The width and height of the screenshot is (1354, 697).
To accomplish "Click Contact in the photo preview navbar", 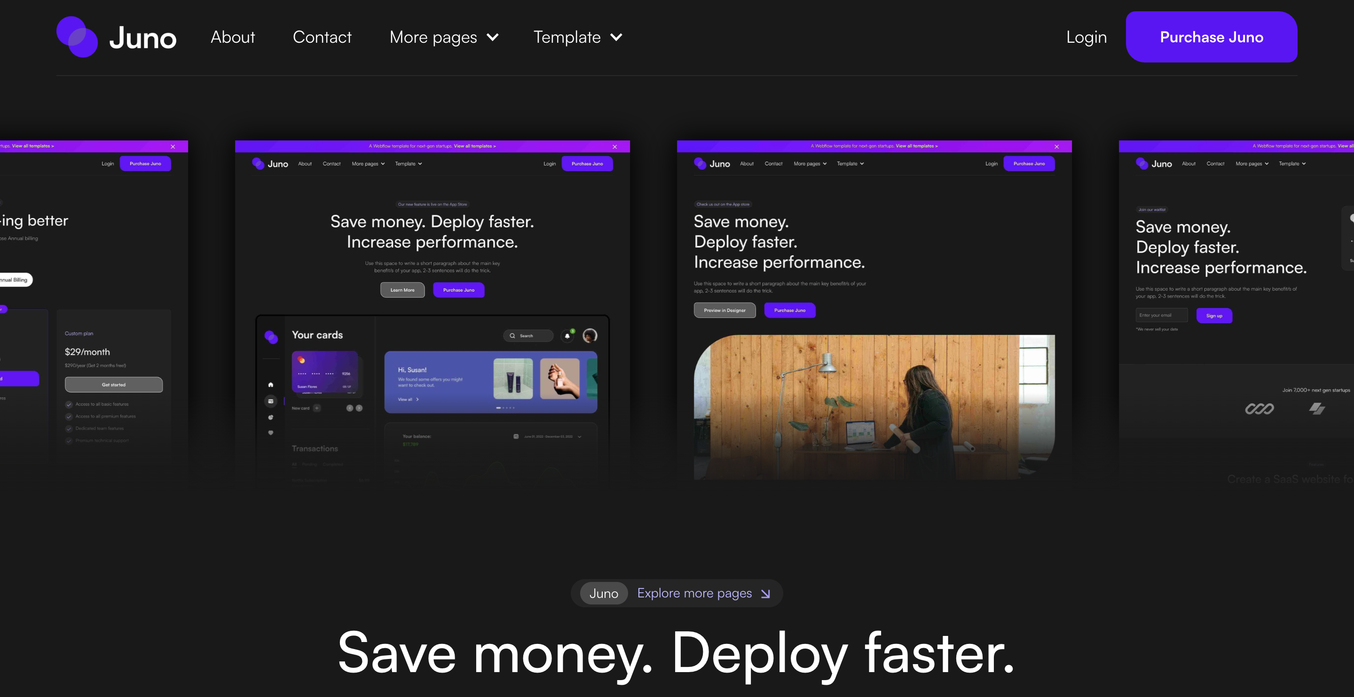I will pos(774,164).
